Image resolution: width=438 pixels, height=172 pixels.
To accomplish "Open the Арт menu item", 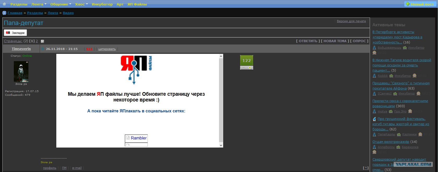I will 120,4.
